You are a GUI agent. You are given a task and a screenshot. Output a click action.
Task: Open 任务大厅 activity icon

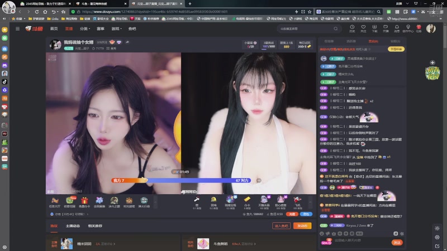55,202
